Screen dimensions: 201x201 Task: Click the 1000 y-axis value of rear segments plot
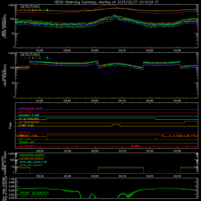[11, 53]
